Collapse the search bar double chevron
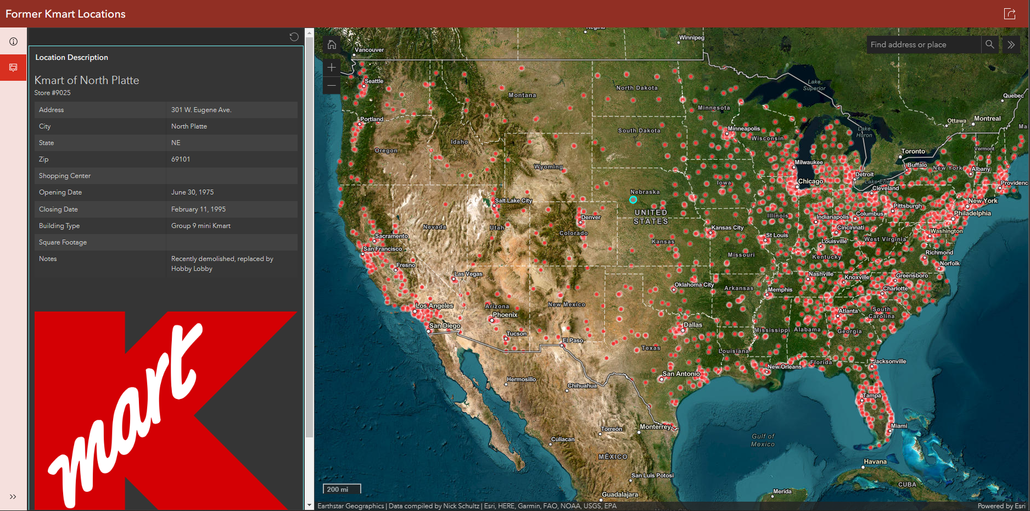Screen dimensions: 1030x511 pyautogui.click(x=1011, y=45)
